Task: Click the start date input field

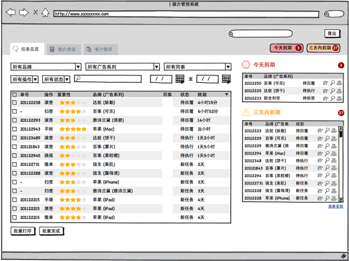Action: (161, 79)
